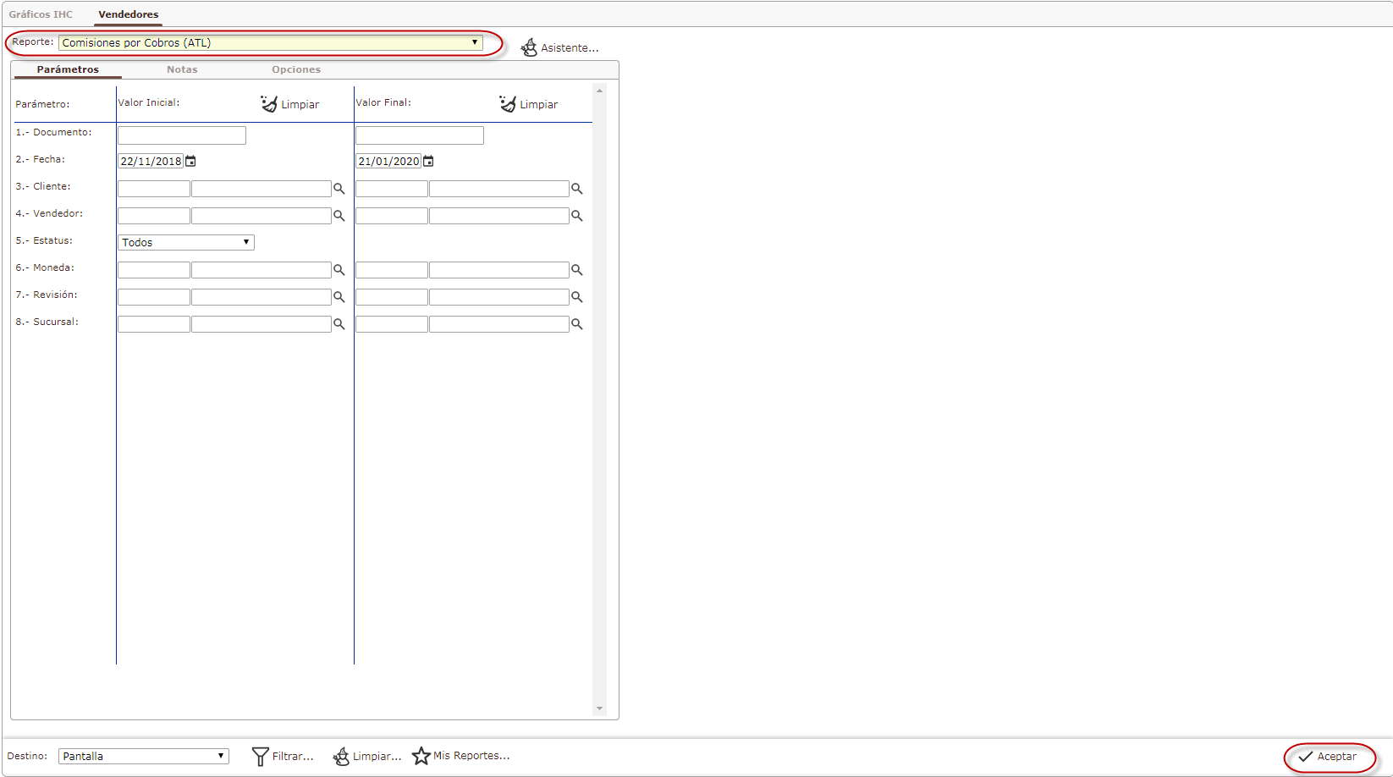Click the final Cliente description field

[x=499, y=189]
